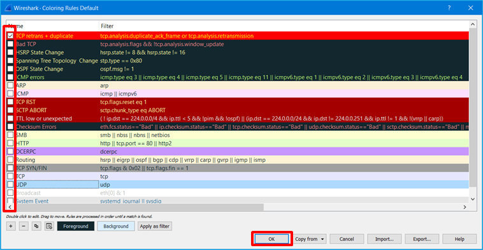Image resolution: width=483 pixels, height=250 pixels.
Task: Select filter 'sctp.chunk_type eq ABORT'
Action: pyautogui.click(x=133, y=110)
